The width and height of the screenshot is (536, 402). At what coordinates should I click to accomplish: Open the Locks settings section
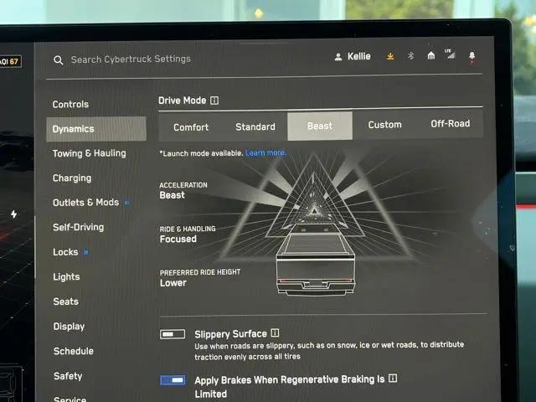65,252
